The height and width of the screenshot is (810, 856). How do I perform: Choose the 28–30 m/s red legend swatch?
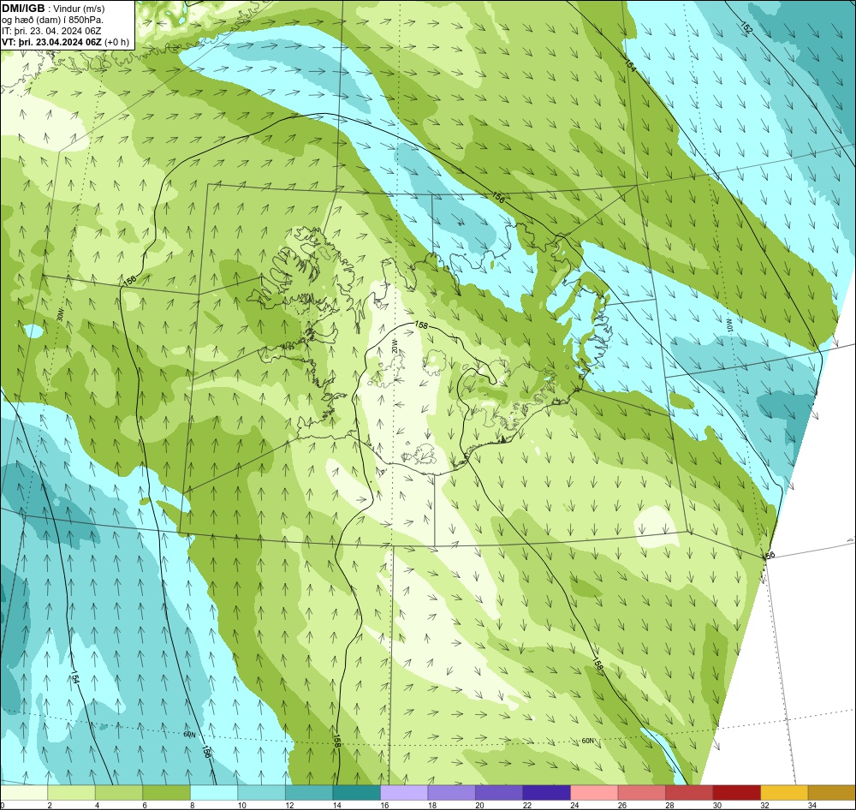689,793
